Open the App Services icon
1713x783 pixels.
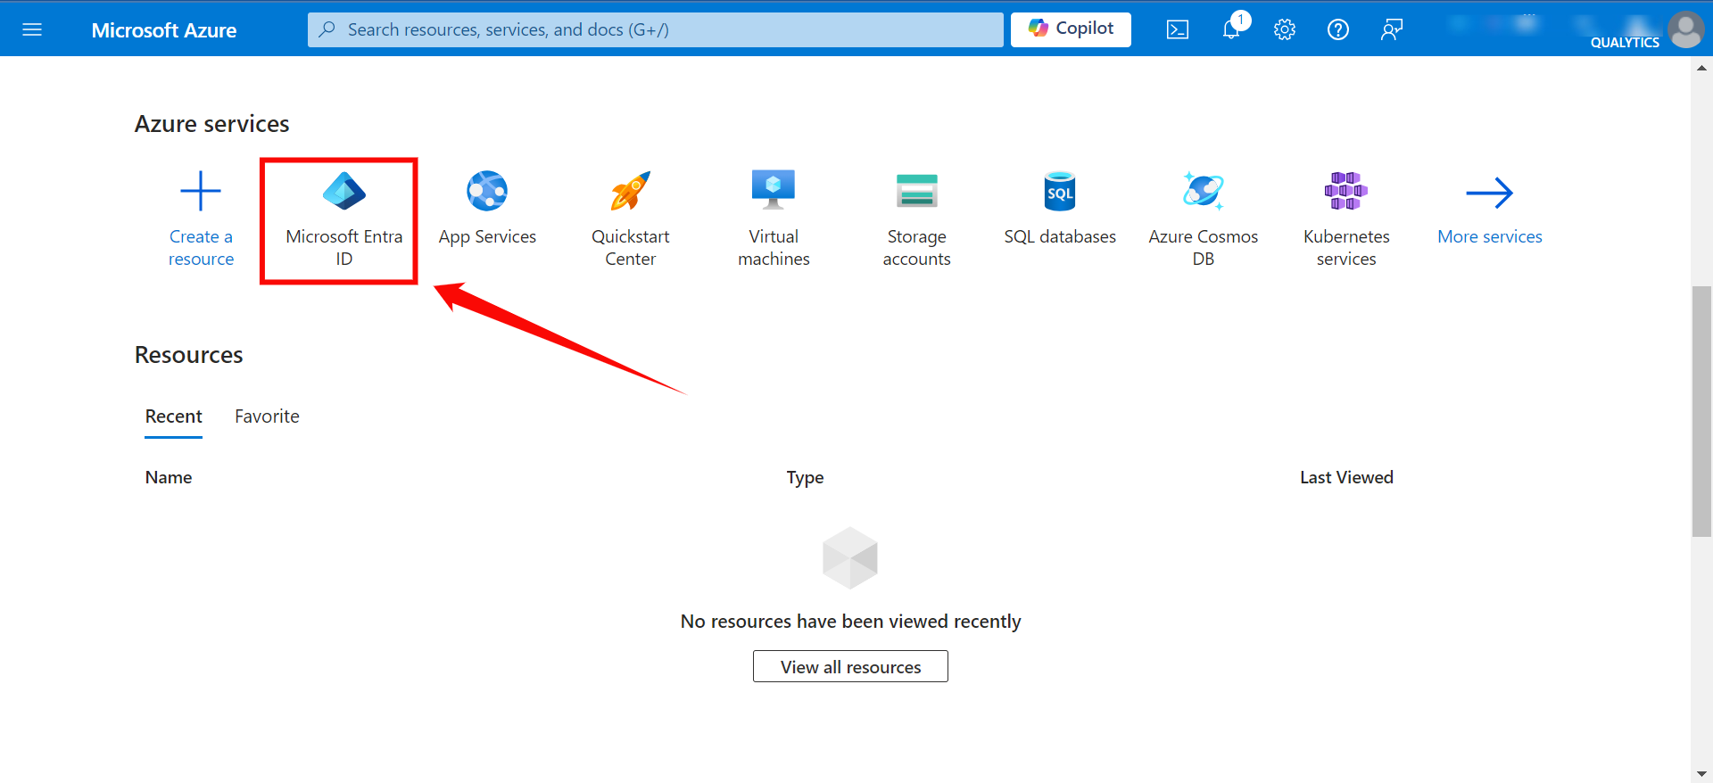[487, 191]
